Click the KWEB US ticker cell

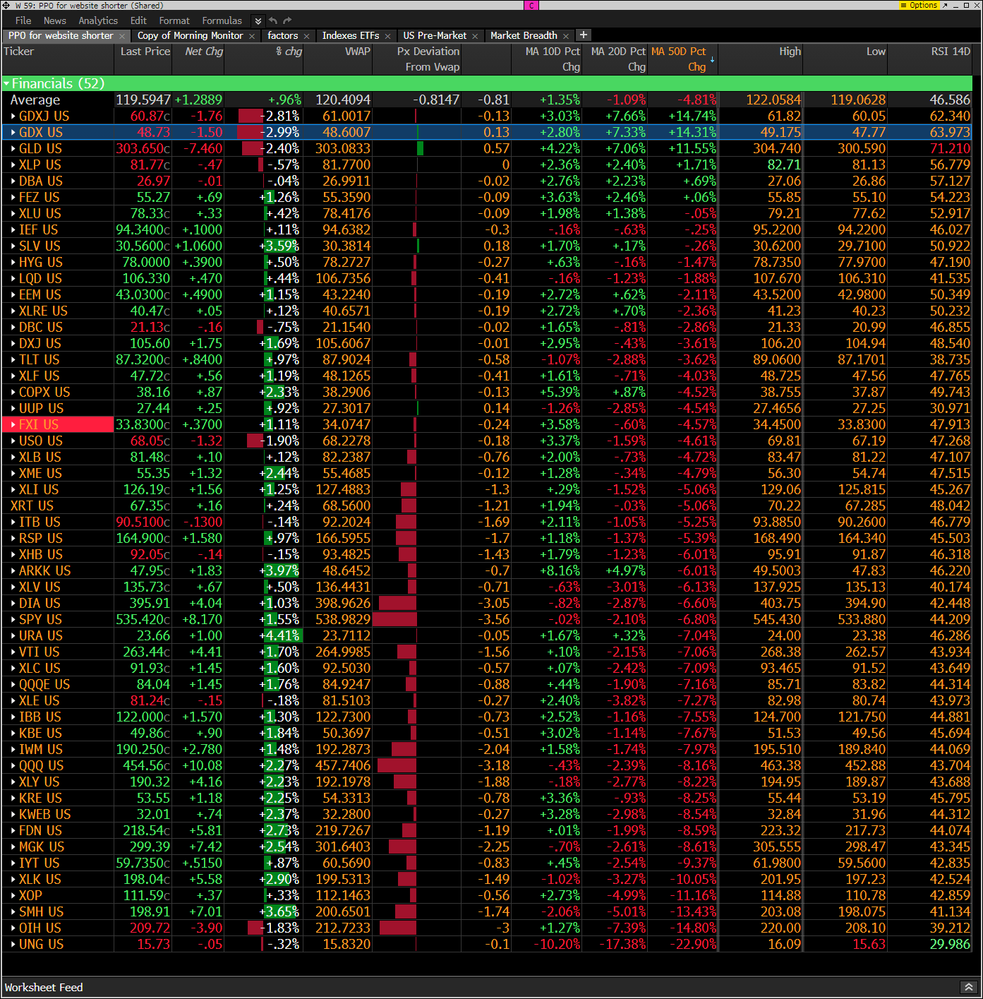(x=57, y=815)
